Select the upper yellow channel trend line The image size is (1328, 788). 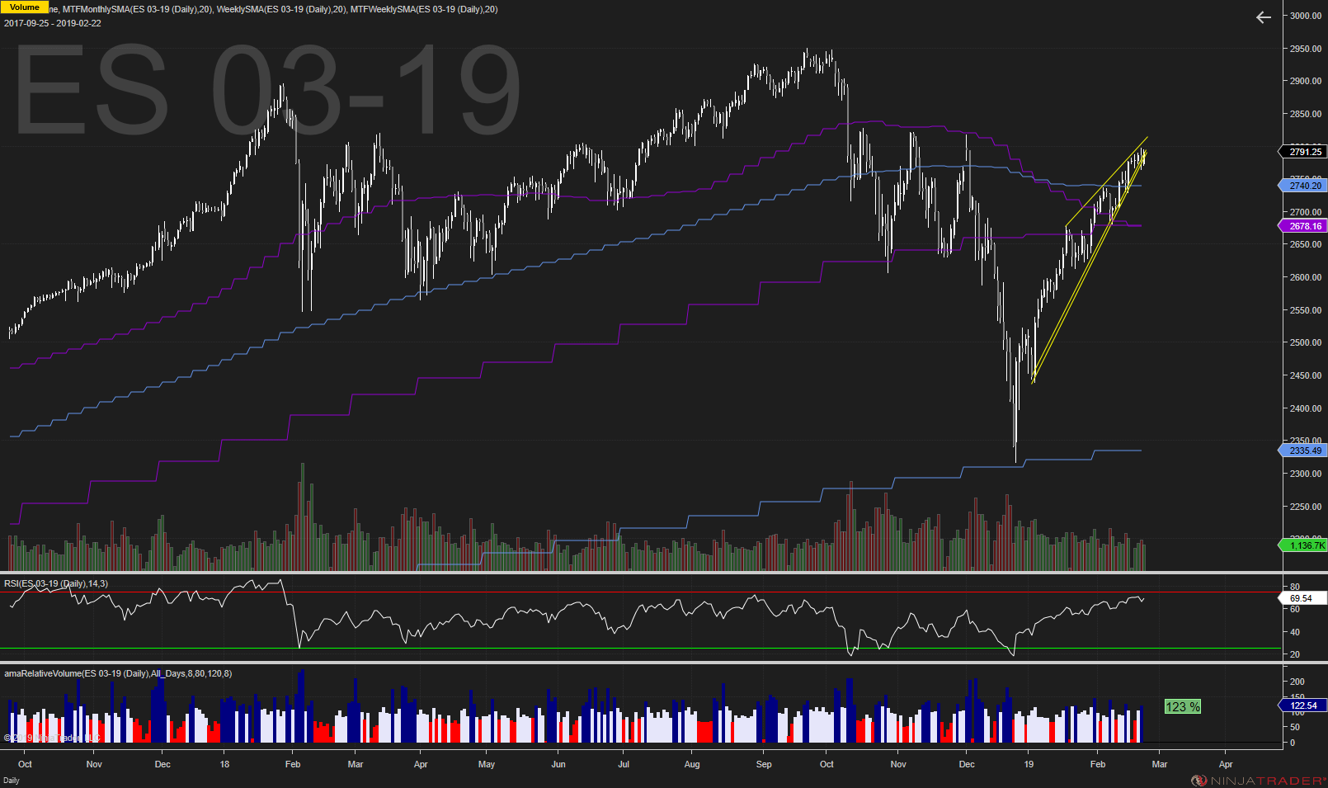pos(1107,182)
